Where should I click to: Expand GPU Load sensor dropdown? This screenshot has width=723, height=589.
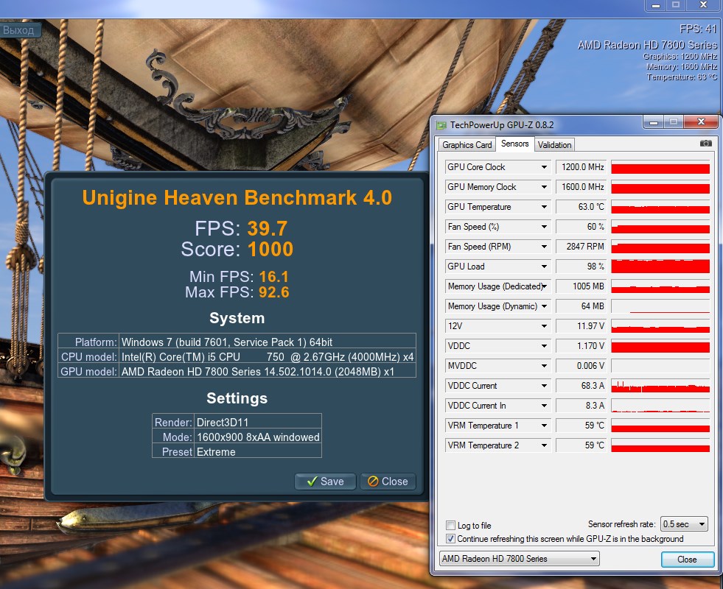[x=544, y=267]
